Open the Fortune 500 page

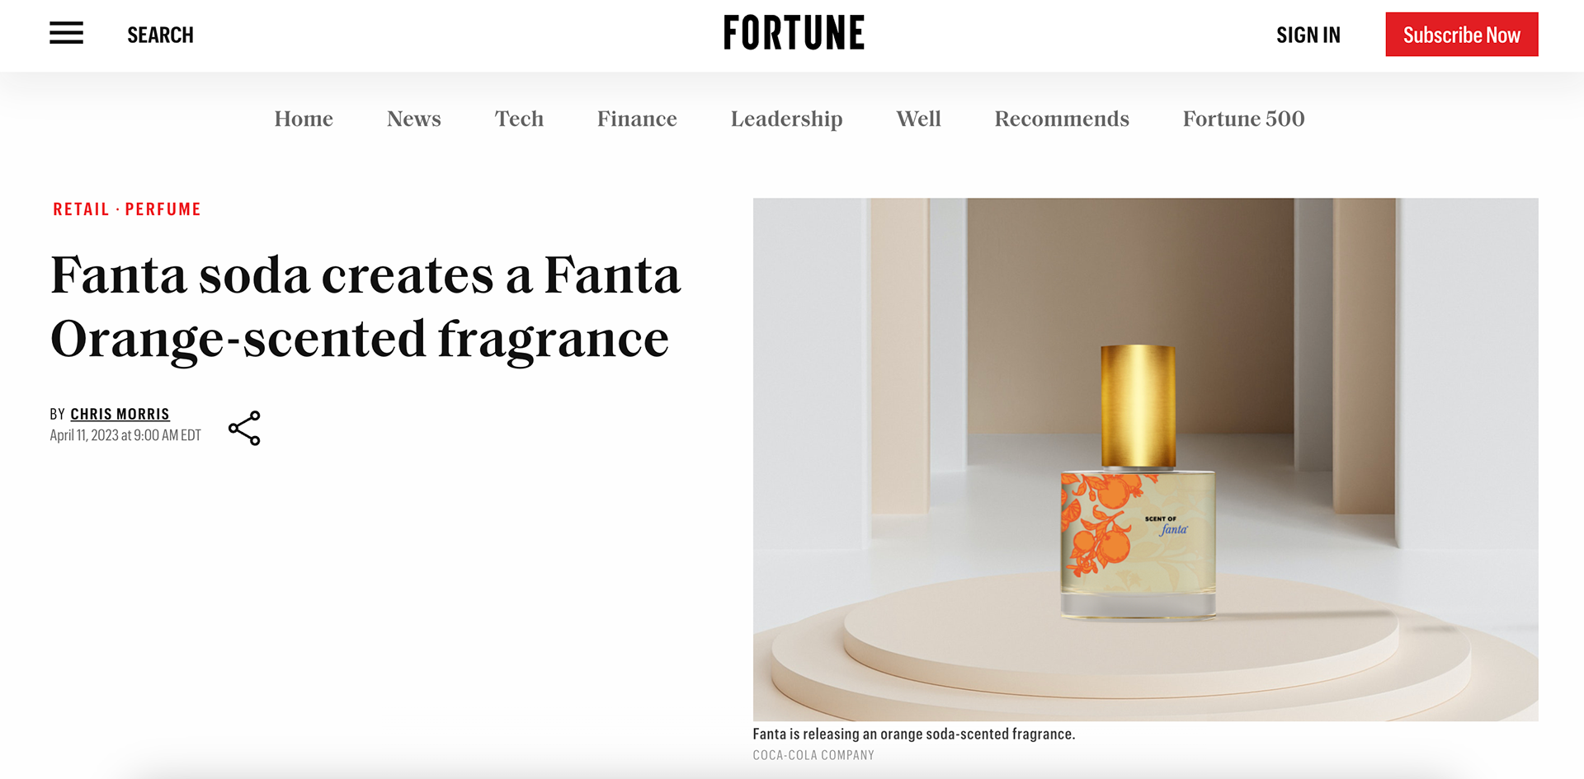[x=1243, y=119]
